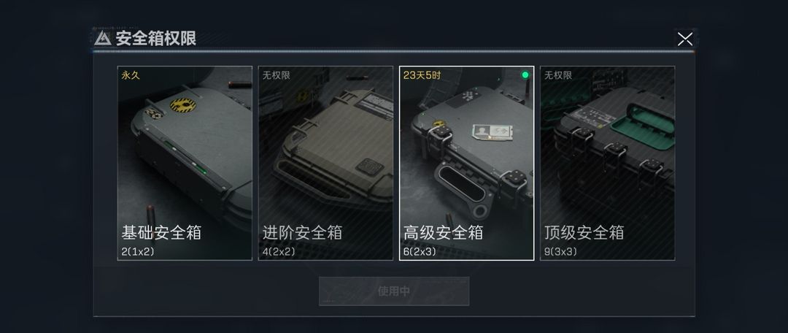Select the 基础安全箱 card
788x333 pixels.
click(185, 163)
